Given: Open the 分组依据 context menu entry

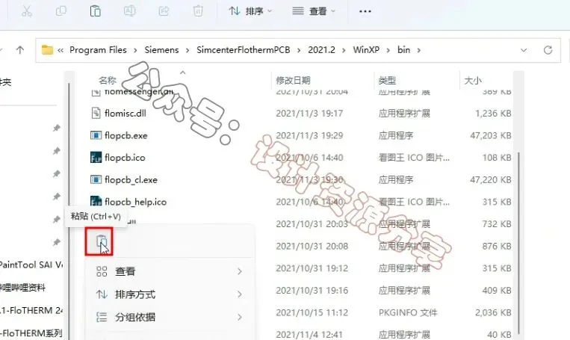Looking at the screenshot, I should (170, 317).
